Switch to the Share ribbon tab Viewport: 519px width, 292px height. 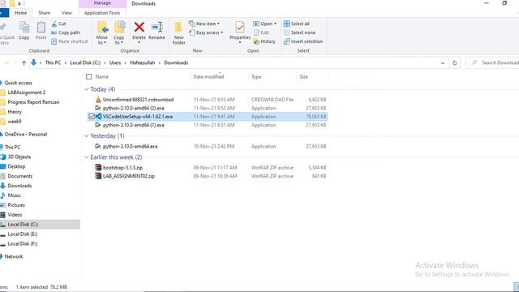pyautogui.click(x=44, y=13)
